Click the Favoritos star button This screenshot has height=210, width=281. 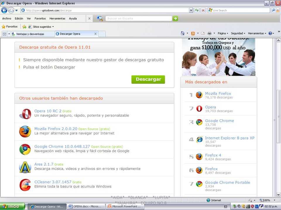[10, 27]
